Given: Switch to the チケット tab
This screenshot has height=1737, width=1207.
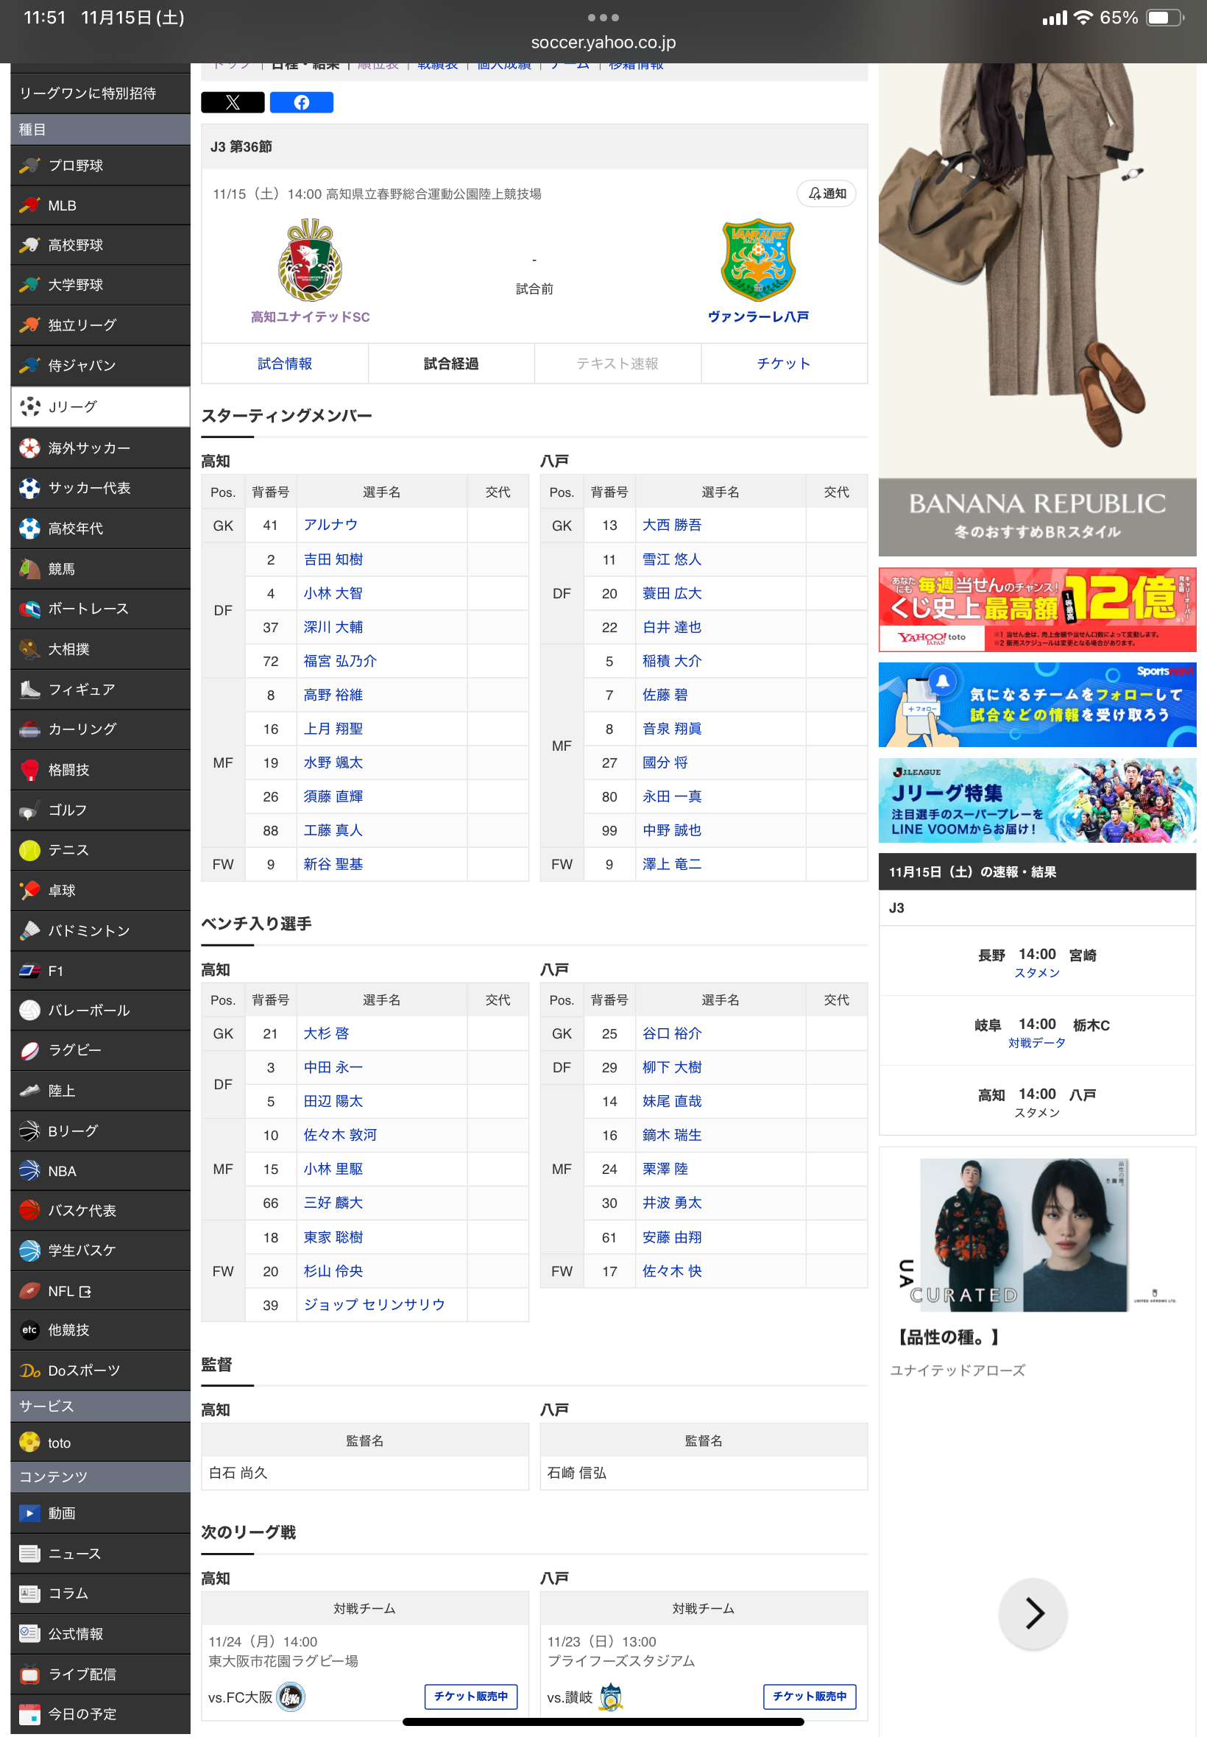Looking at the screenshot, I should tap(784, 364).
